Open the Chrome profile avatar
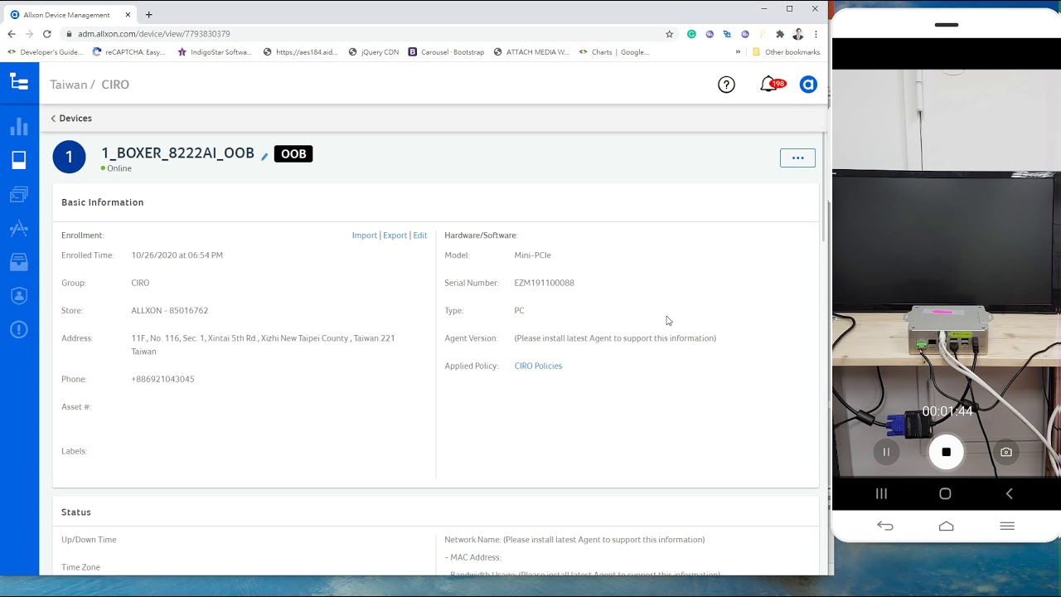This screenshot has height=597, width=1061. point(797,34)
